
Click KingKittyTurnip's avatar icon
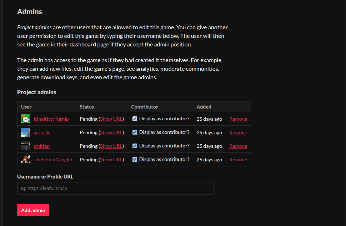click(25, 119)
